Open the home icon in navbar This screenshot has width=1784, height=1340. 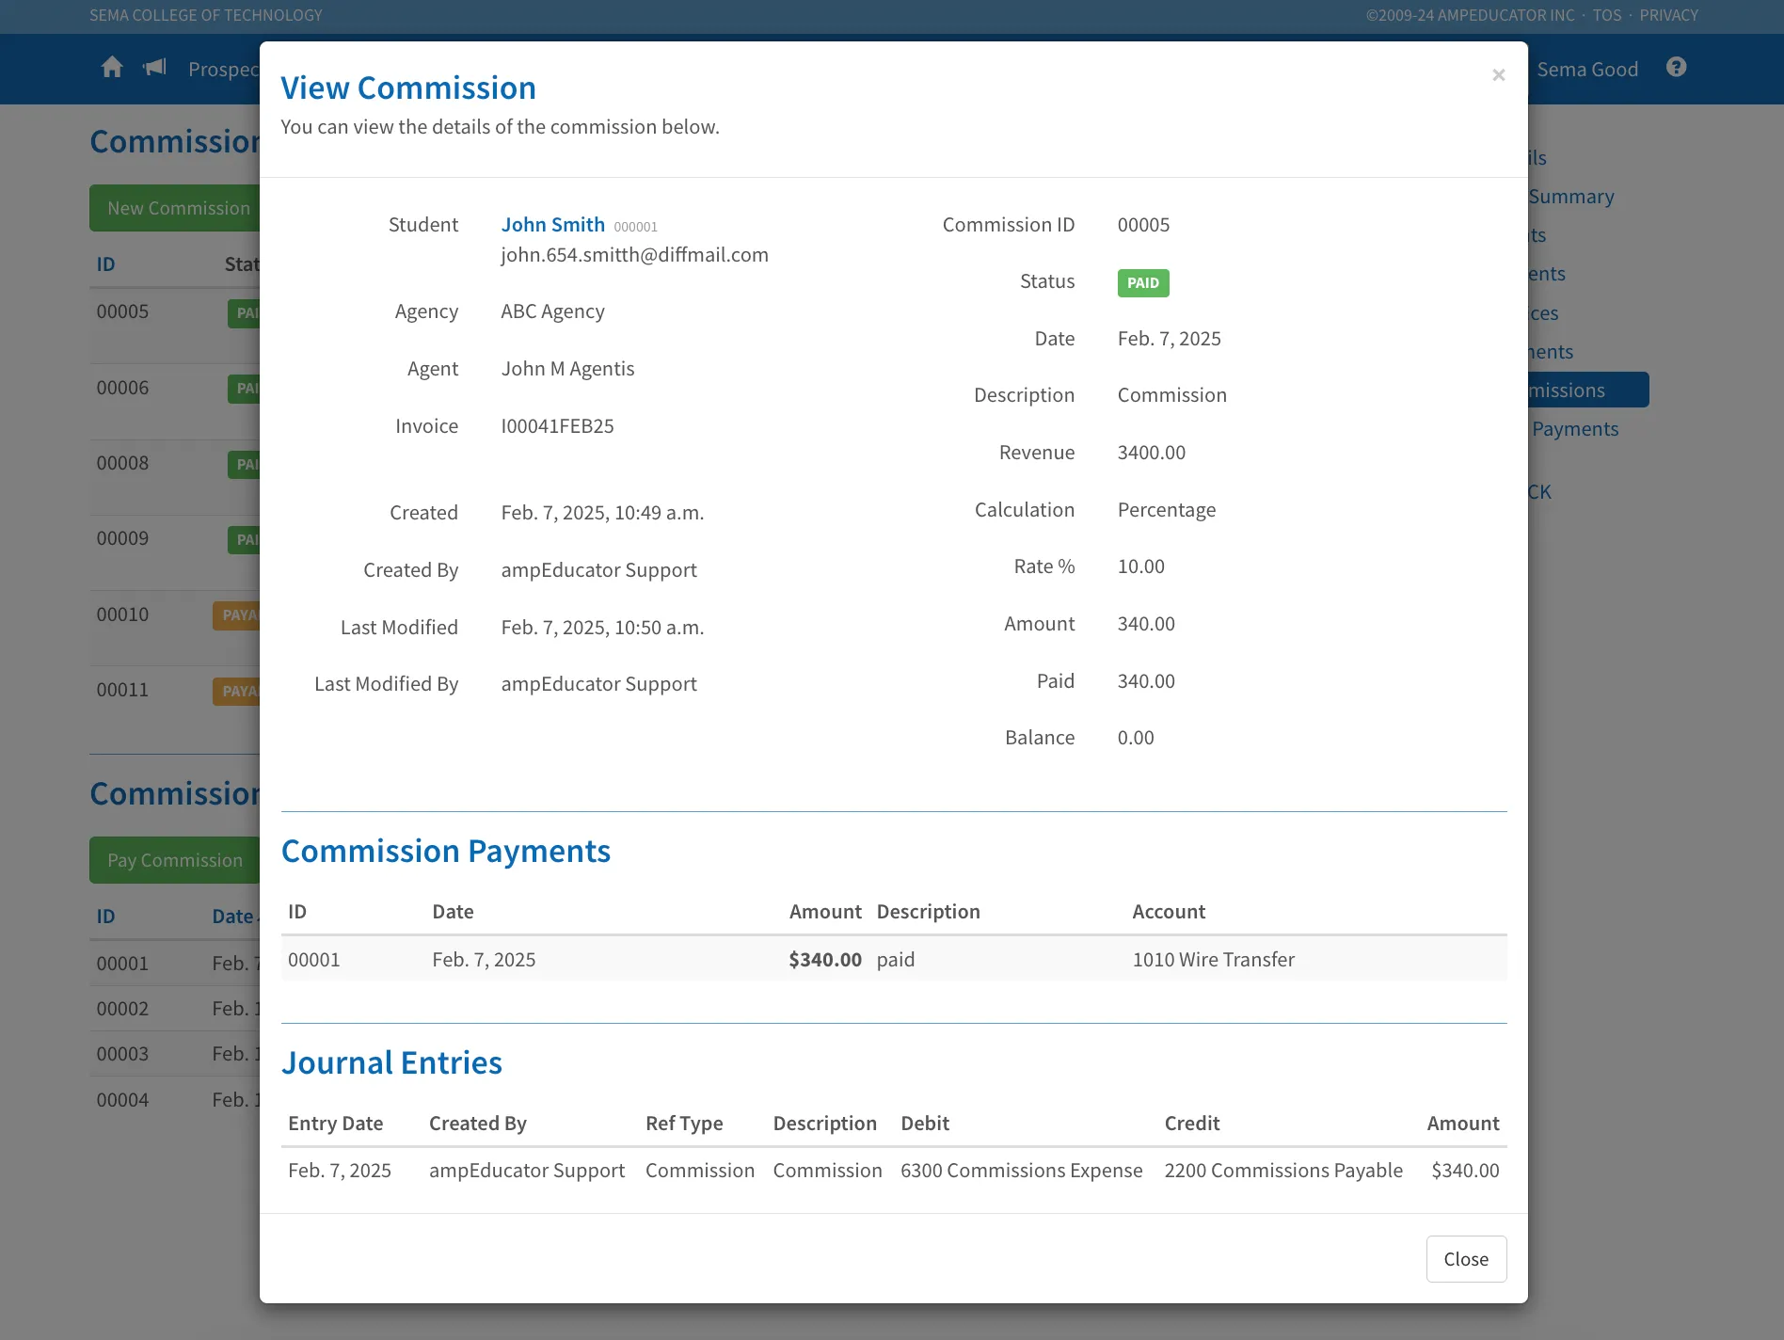tap(112, 68)
